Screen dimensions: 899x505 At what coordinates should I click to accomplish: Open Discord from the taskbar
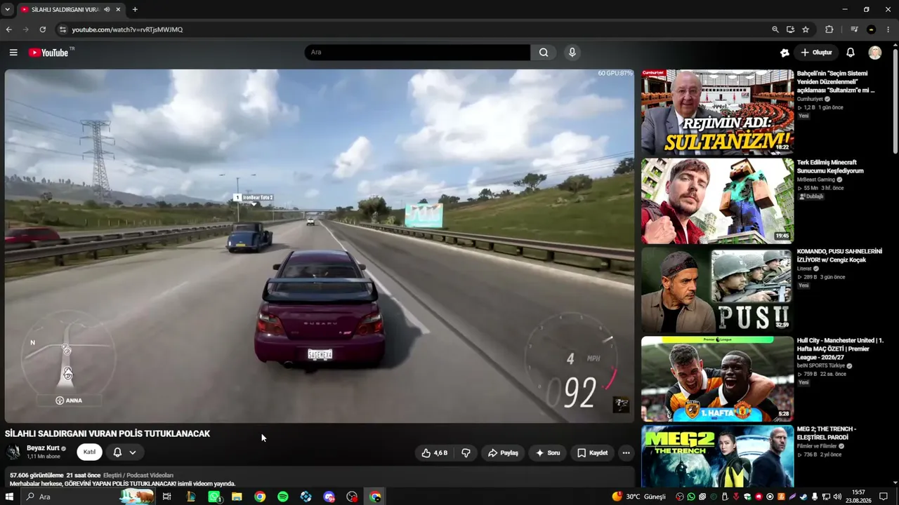pos(329,497)
